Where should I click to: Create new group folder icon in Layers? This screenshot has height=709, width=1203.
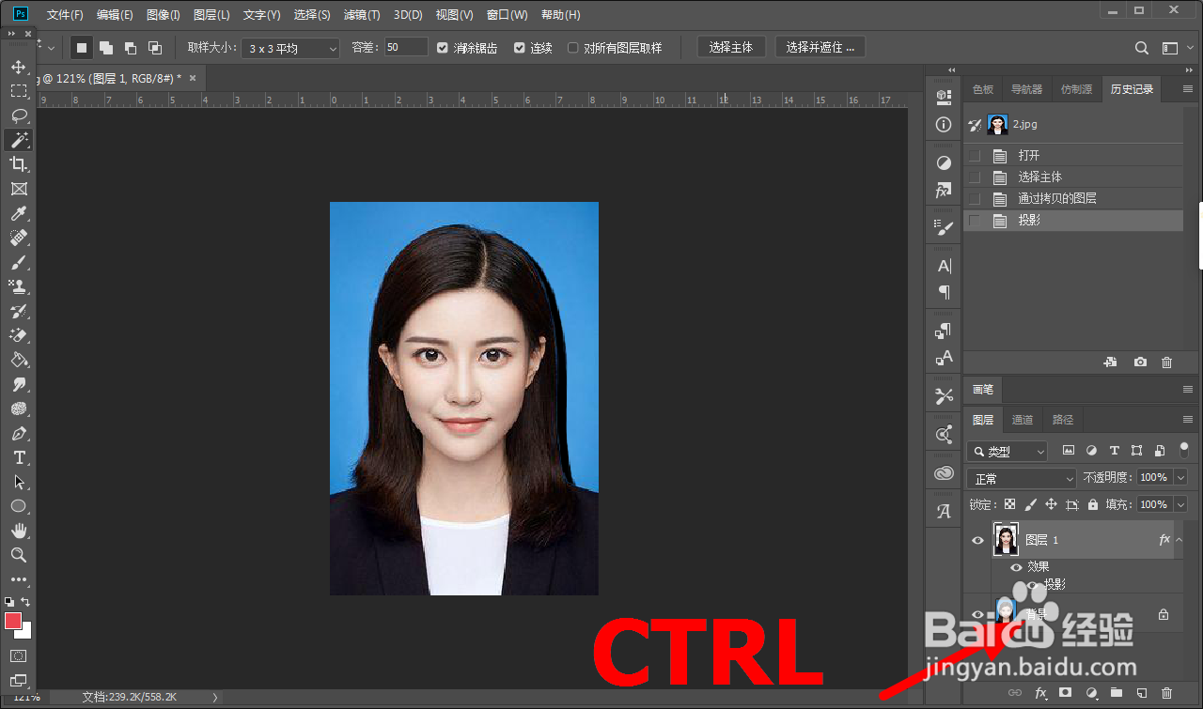click(x=1116, y=693)
